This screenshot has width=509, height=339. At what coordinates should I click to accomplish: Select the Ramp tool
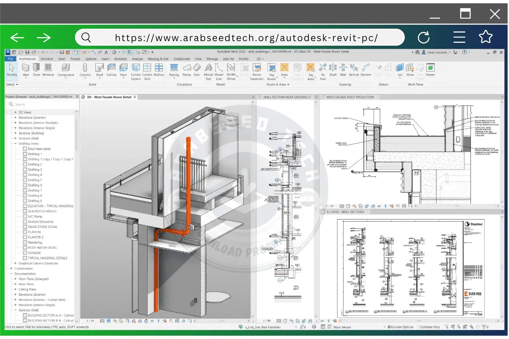pos(187,70)
